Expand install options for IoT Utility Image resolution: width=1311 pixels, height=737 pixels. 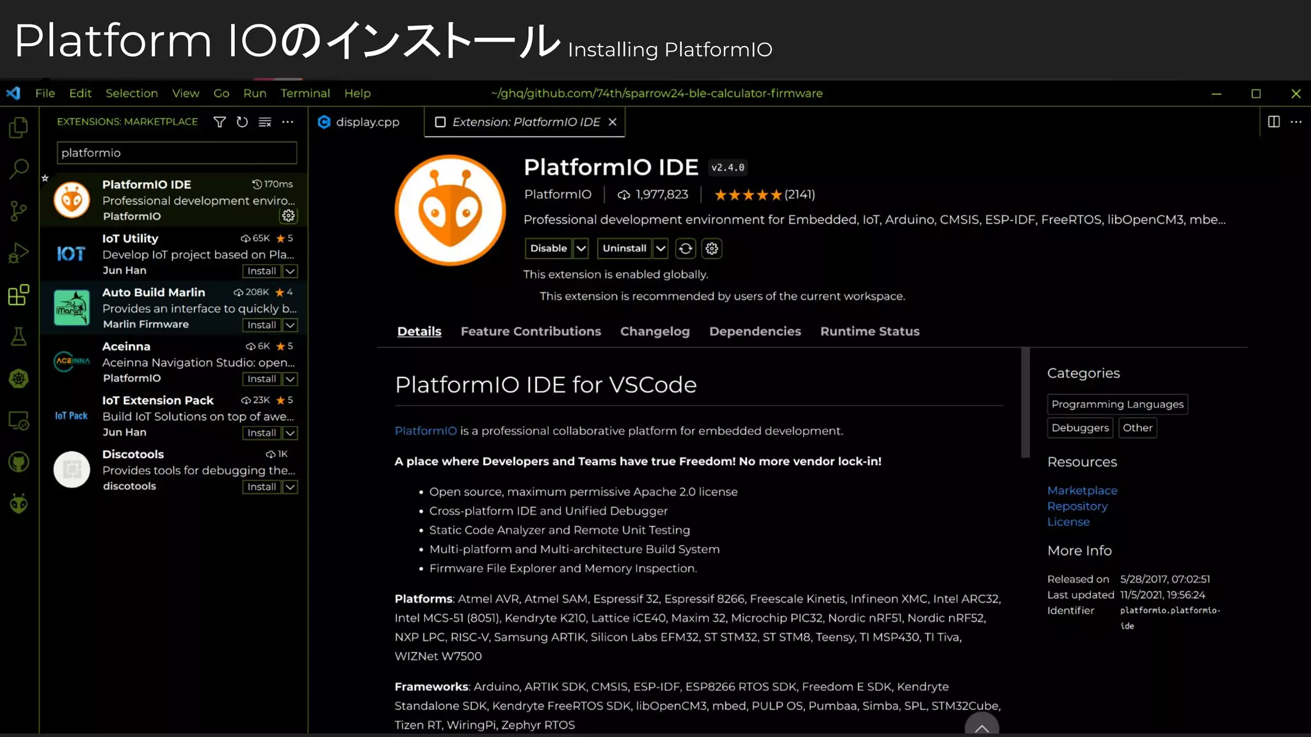[x=290, y=271]
